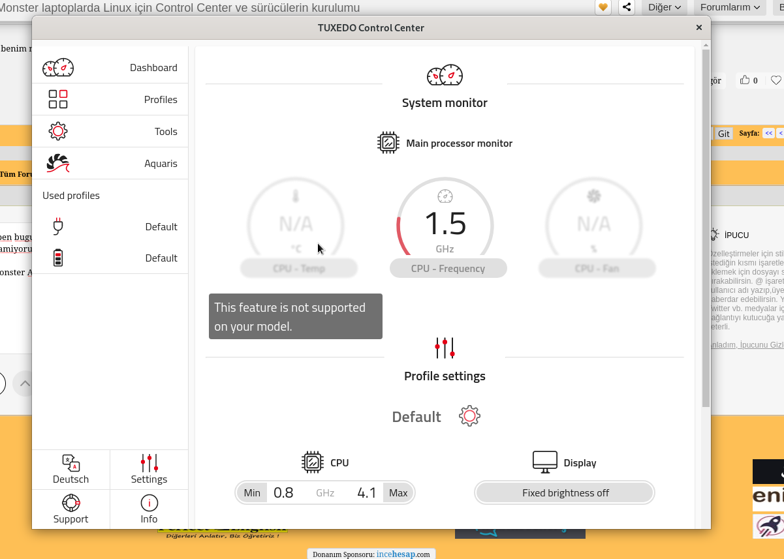Click the CPU Min frequency label
The width and height of the screenshot is (784, 559).
point(252,492)
